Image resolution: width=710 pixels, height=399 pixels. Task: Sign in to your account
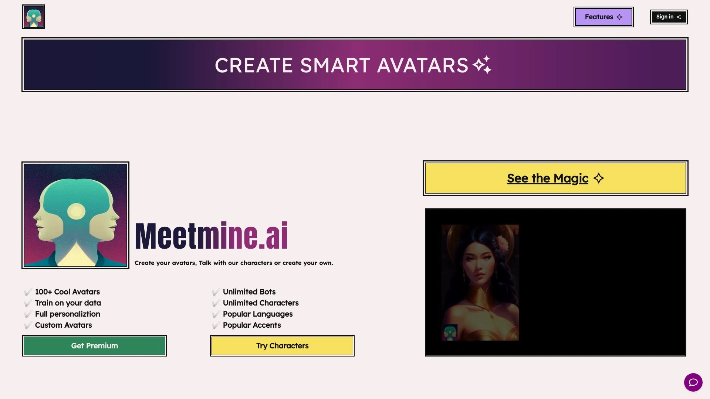click(x=669, y=17)
